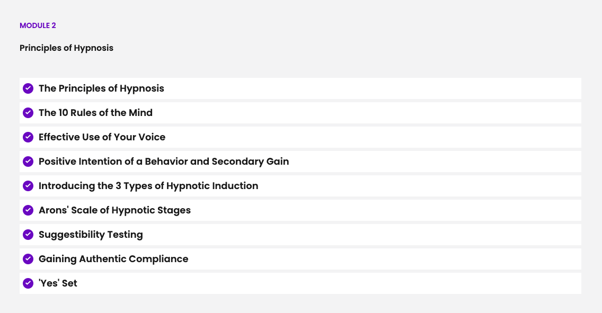The image size is (602, 313).
Task: Open The Principles of Hypnosis lesson
Action: [101, 88]
